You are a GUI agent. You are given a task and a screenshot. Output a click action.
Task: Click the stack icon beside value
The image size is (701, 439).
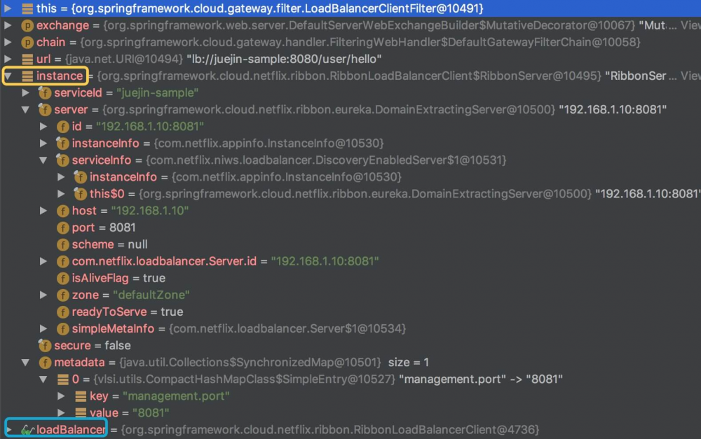click(x=81, y=413)
